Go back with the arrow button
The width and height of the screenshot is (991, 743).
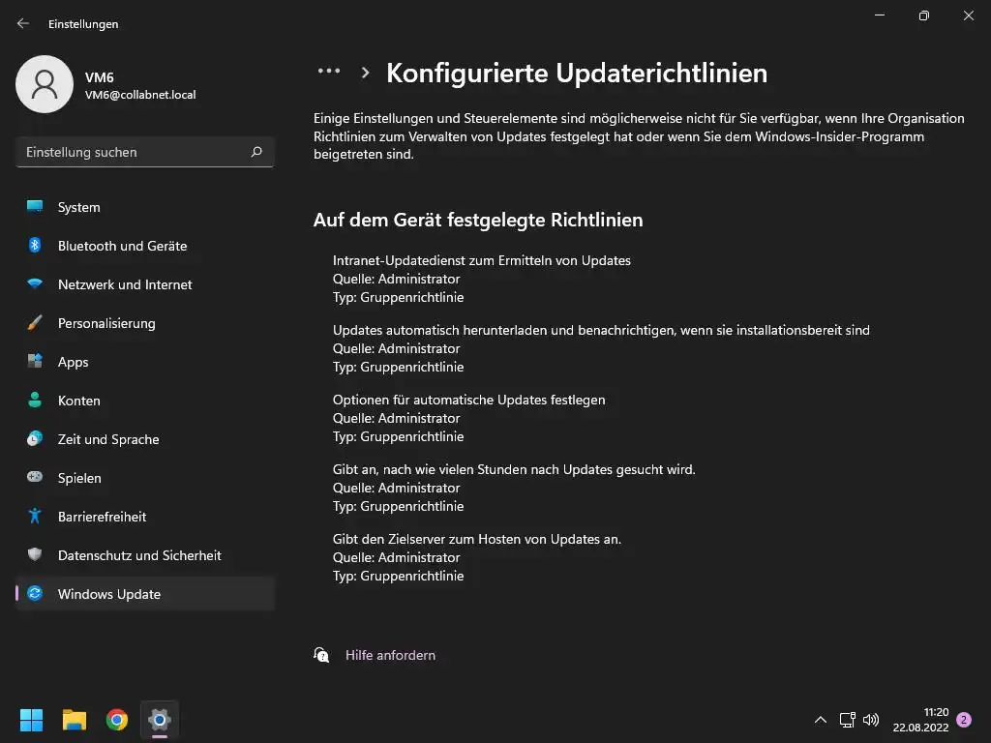23,23
